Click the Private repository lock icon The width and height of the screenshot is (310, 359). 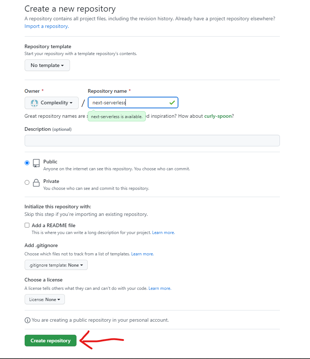36,183
